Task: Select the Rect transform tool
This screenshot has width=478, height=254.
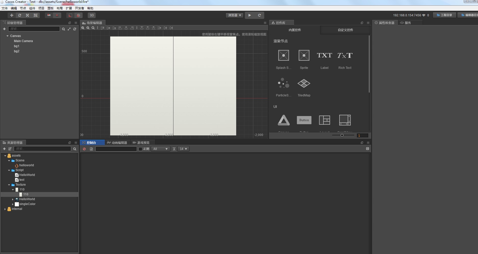Action: click(x=35, y=15)
